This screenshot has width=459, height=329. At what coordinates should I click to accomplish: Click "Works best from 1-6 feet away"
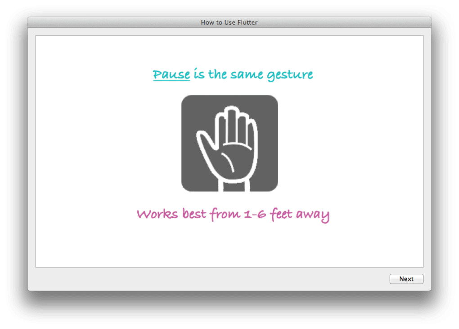point(233,215)
